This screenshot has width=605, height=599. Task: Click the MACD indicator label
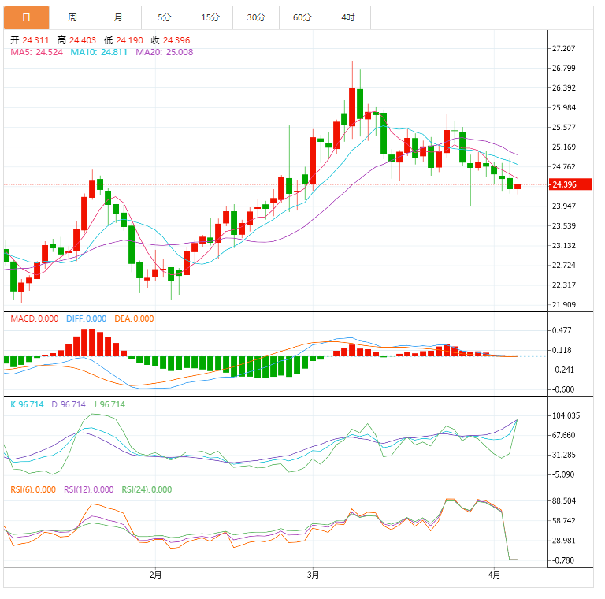click(34, 318)
